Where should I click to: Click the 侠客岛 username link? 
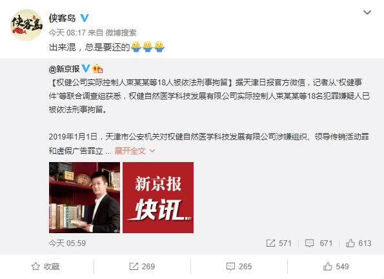tap(62, 18)
